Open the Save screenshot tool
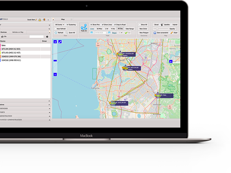The width and height of the screenshot is (231, 173). tap(161, 33)
